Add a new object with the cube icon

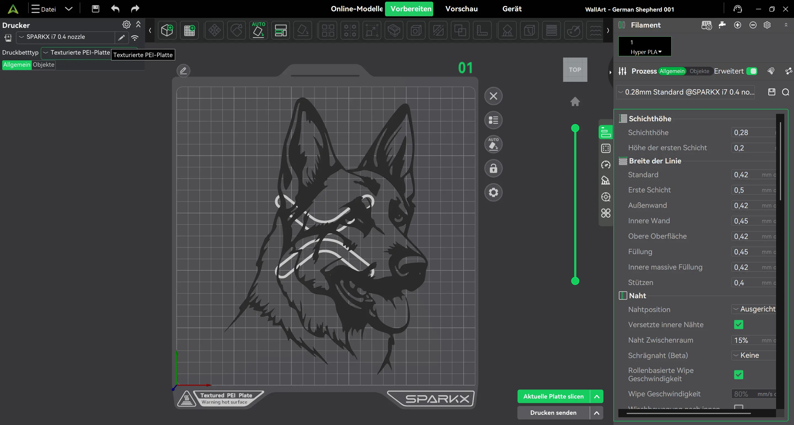(167, 30)
